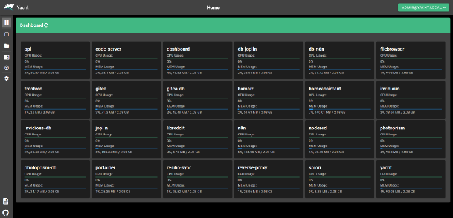Open the documentation file icon
Viewport: 453px width, 218px height.
5,201
